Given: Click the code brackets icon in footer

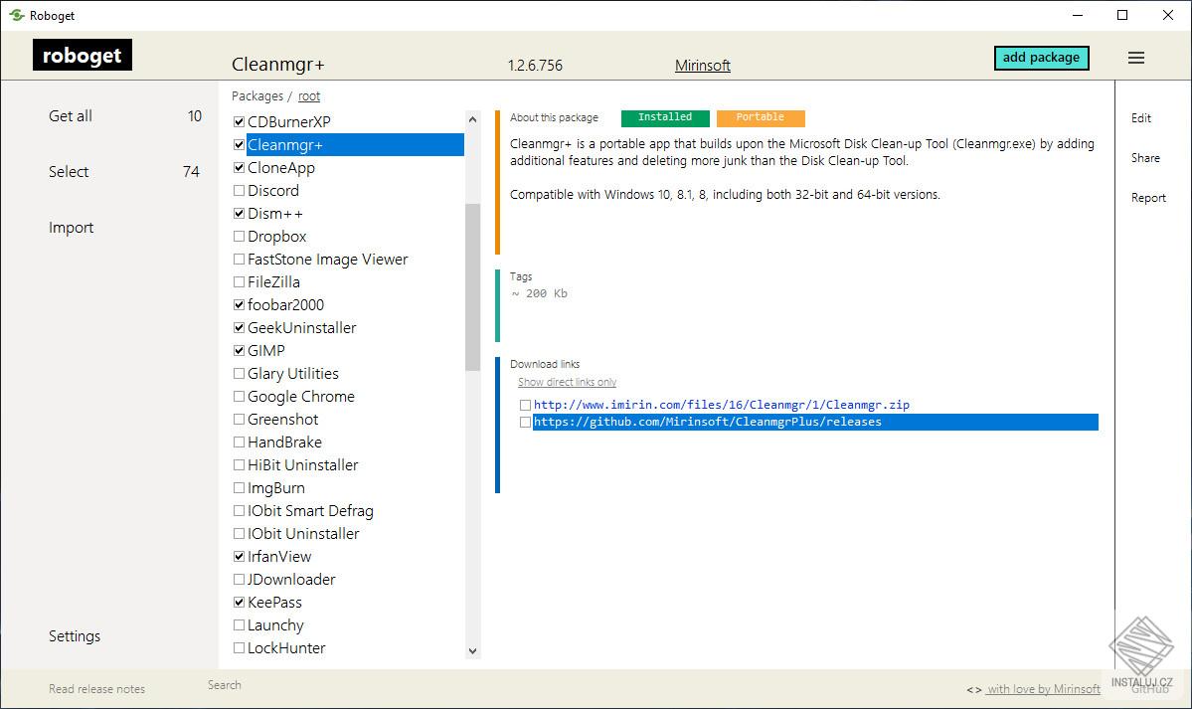Looking at the screenshot, I should (x=974, y=689).
